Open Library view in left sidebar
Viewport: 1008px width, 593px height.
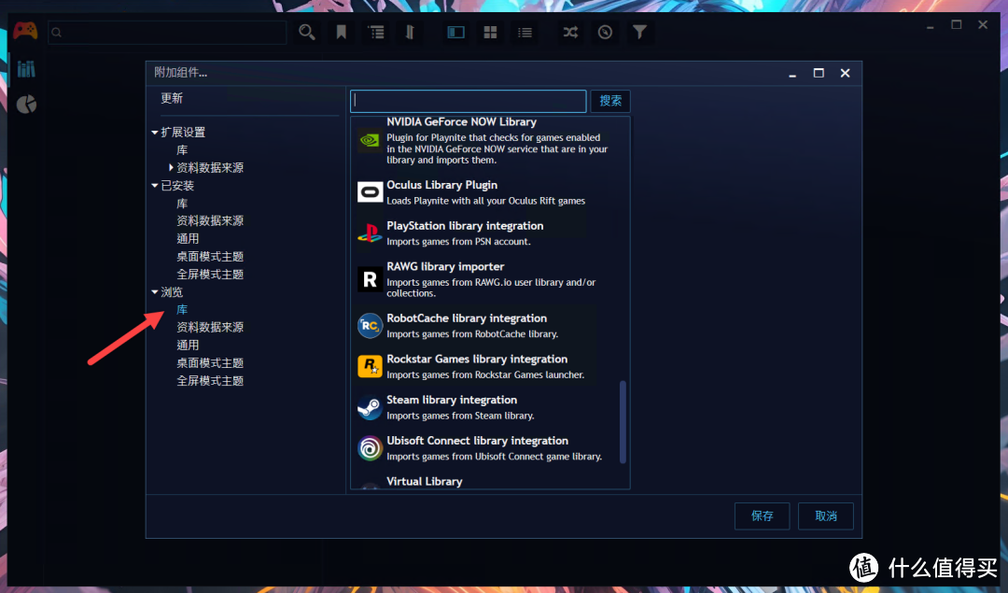(x=26, y=69)
